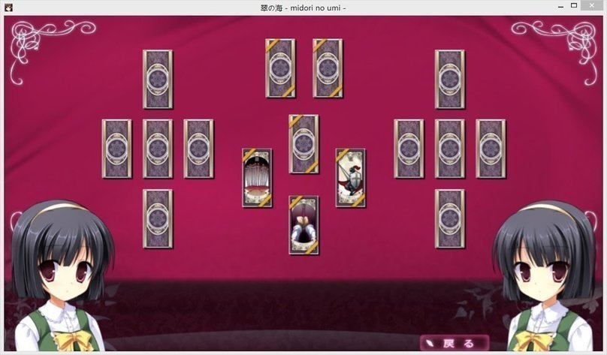Select the left ribboned face-down card at top center
The image size is (607, 355).
(x=280, y=68)
